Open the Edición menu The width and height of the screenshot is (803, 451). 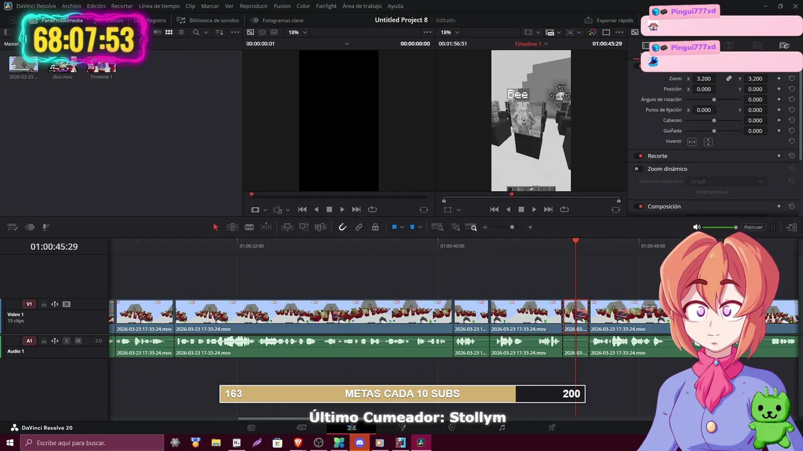96,6
